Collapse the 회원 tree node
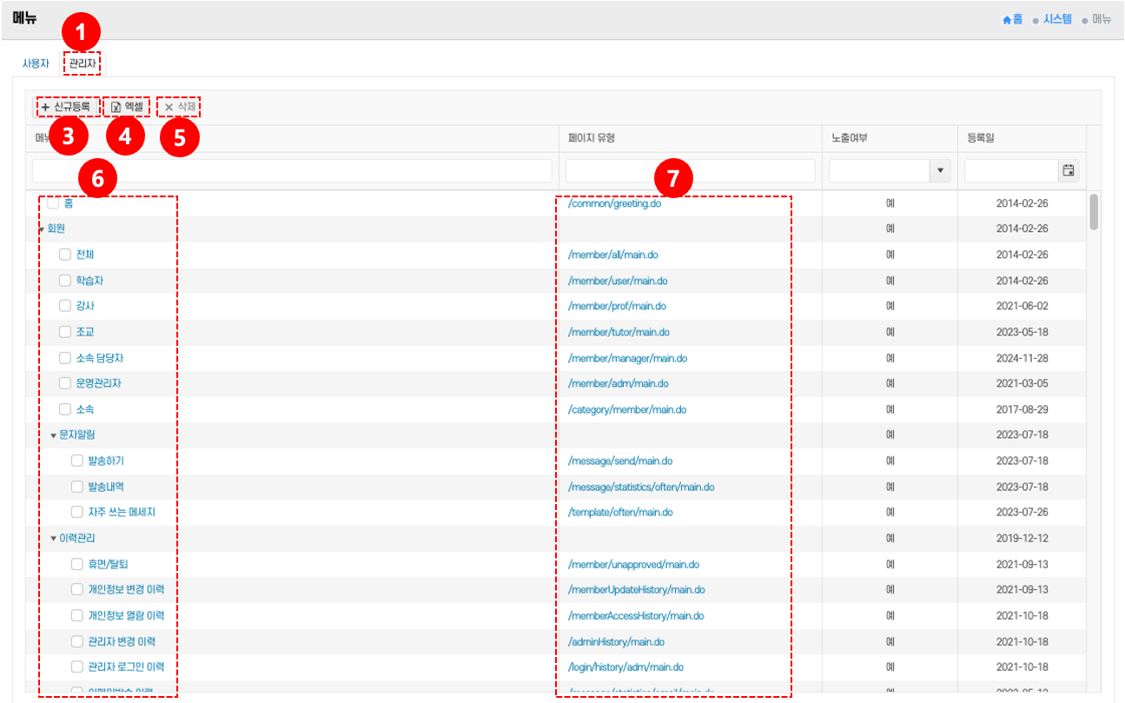 click(x=41, y=229)
